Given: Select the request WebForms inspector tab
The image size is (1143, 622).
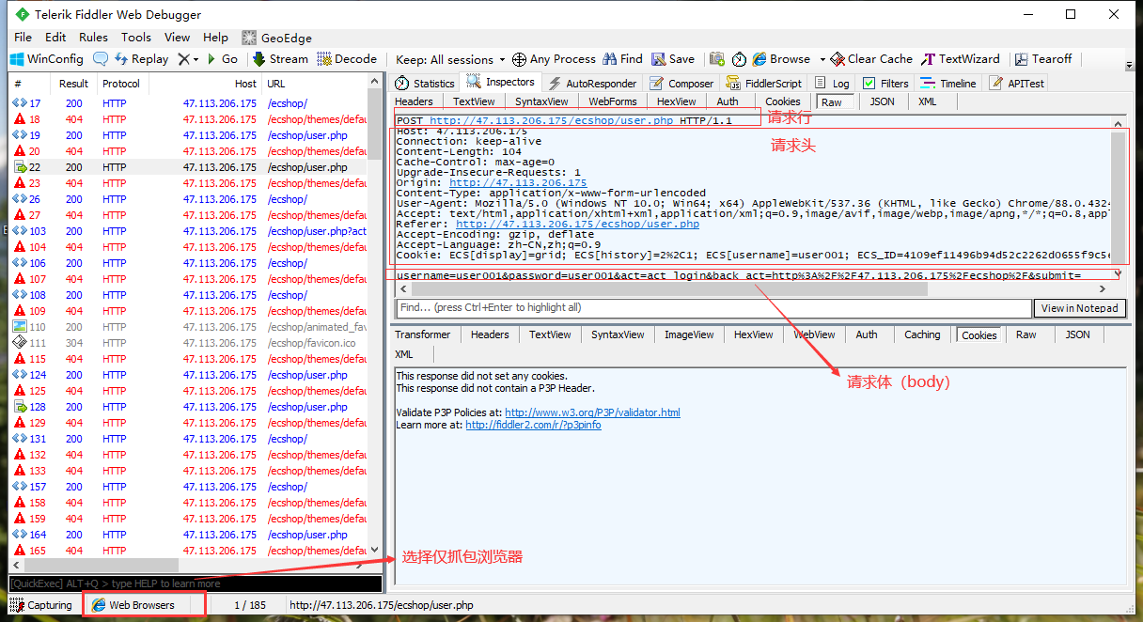Looking at the screenshot, I should [x=613, y=101].
